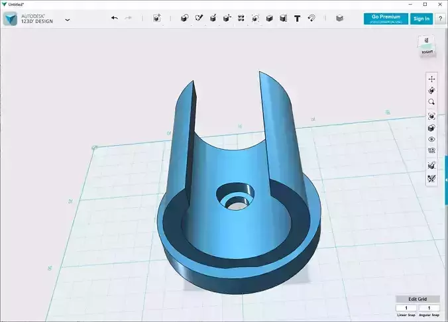Click the small hole in the blue model
448x322 pixels.
235,197
